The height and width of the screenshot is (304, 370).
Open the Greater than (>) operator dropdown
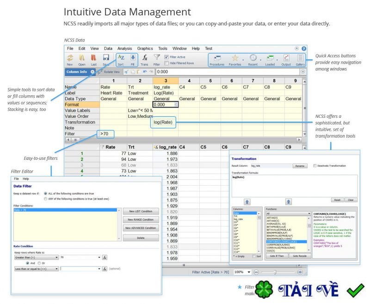pyautogui.click(x=37, y=257)
